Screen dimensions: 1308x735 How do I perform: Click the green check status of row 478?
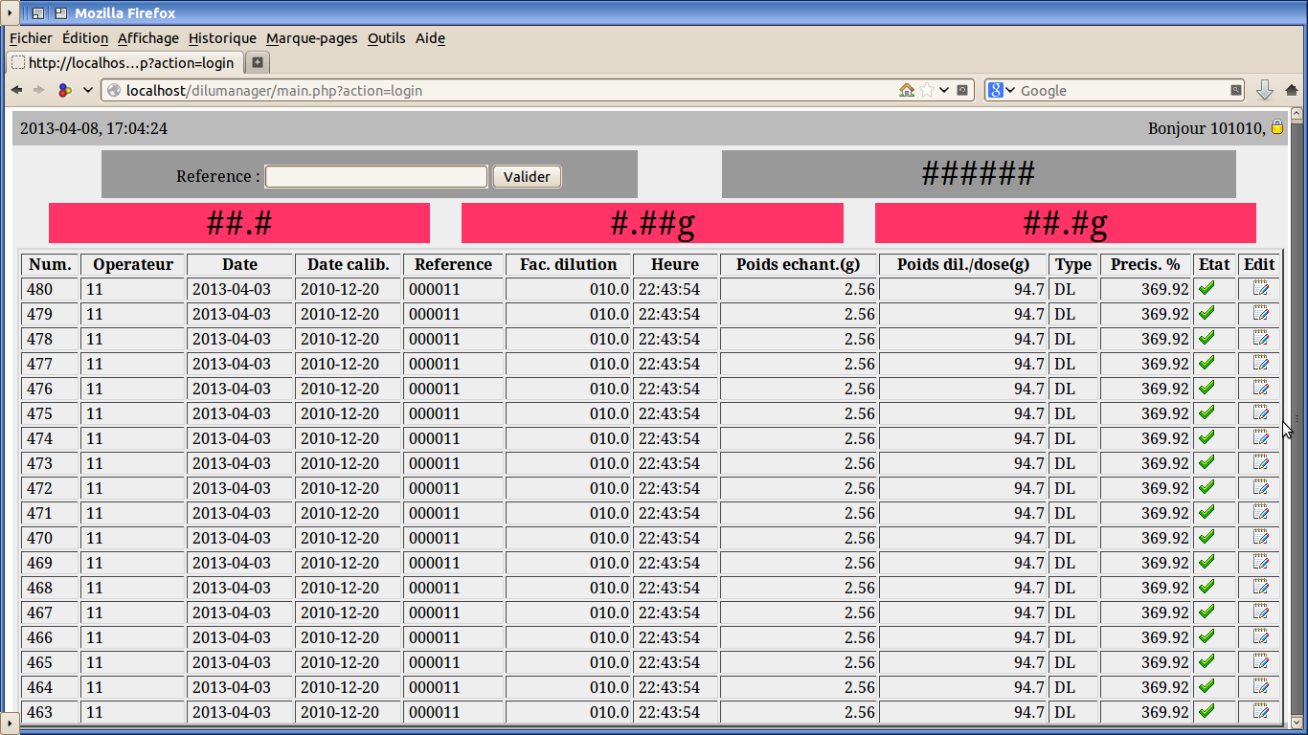pos(1207,338)
